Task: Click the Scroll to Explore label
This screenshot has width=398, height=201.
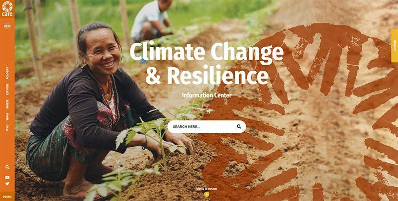Action: 206,189
